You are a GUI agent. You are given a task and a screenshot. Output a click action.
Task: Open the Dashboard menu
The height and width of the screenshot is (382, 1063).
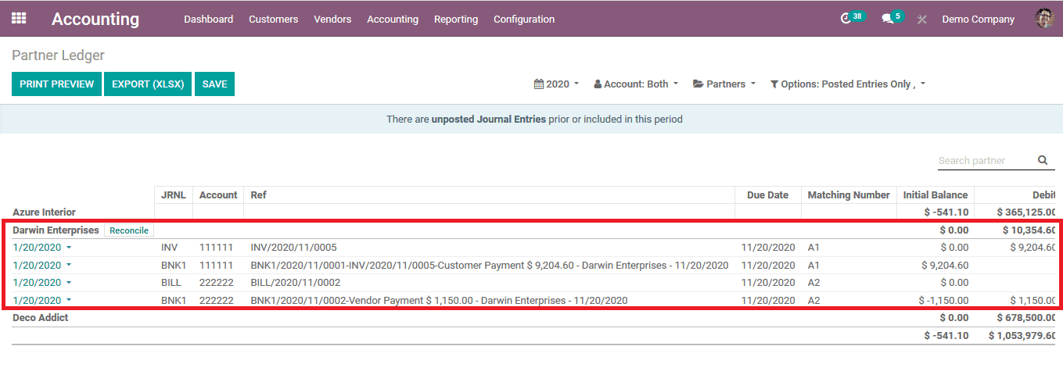(209, 19)
